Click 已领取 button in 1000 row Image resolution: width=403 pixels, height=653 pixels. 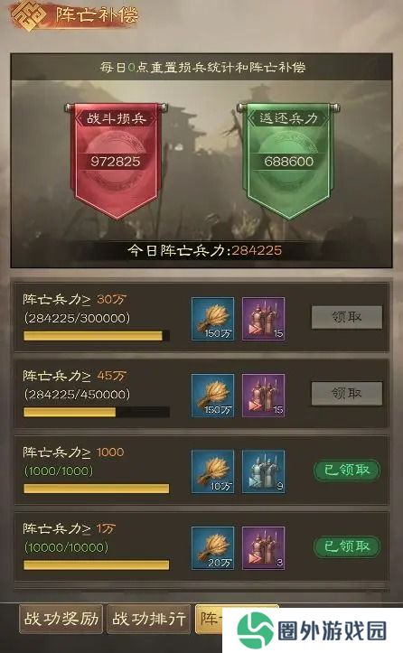click(347, 471)
